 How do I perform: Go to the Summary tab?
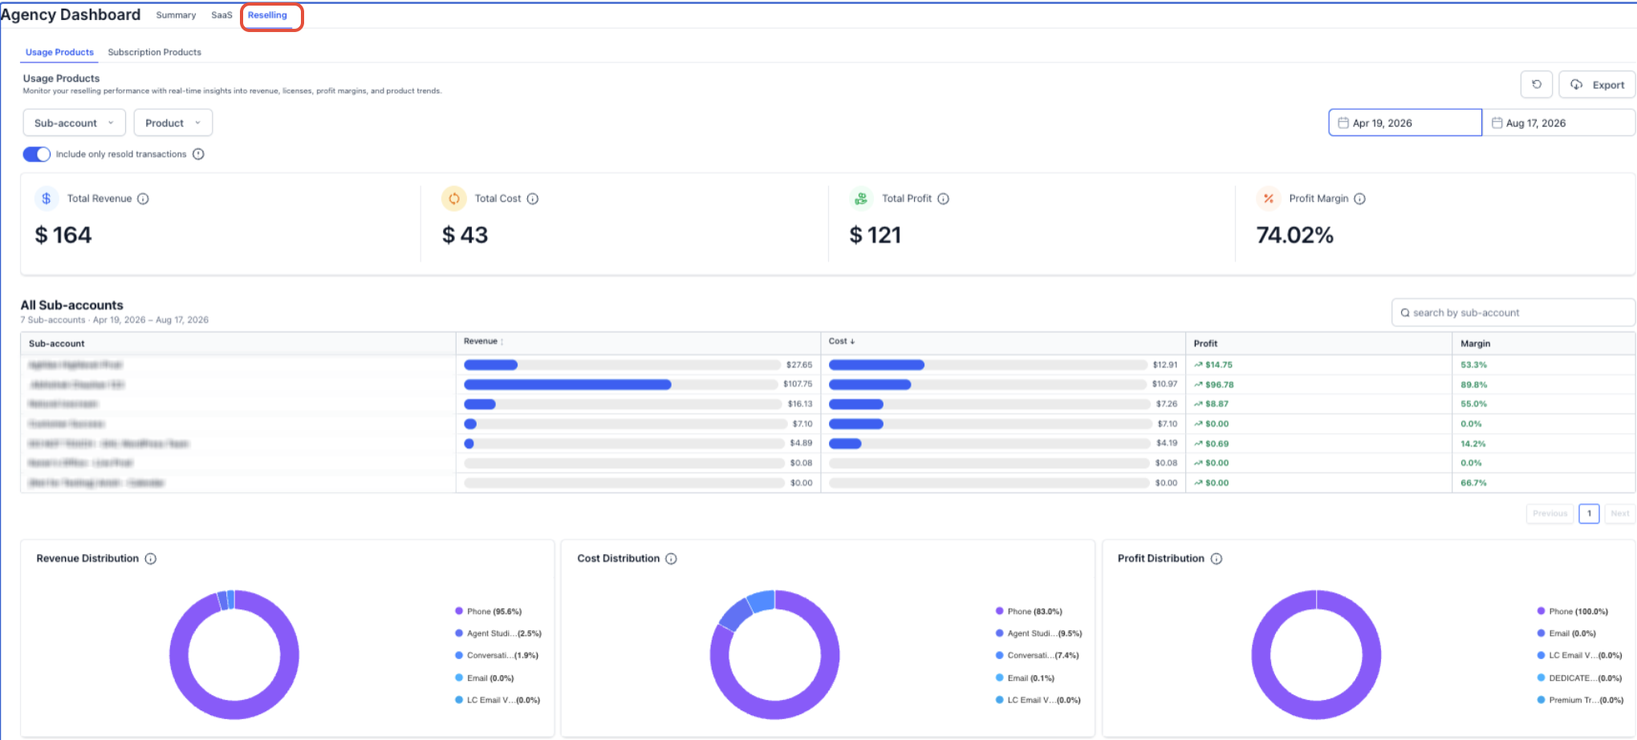click(176, 15)
